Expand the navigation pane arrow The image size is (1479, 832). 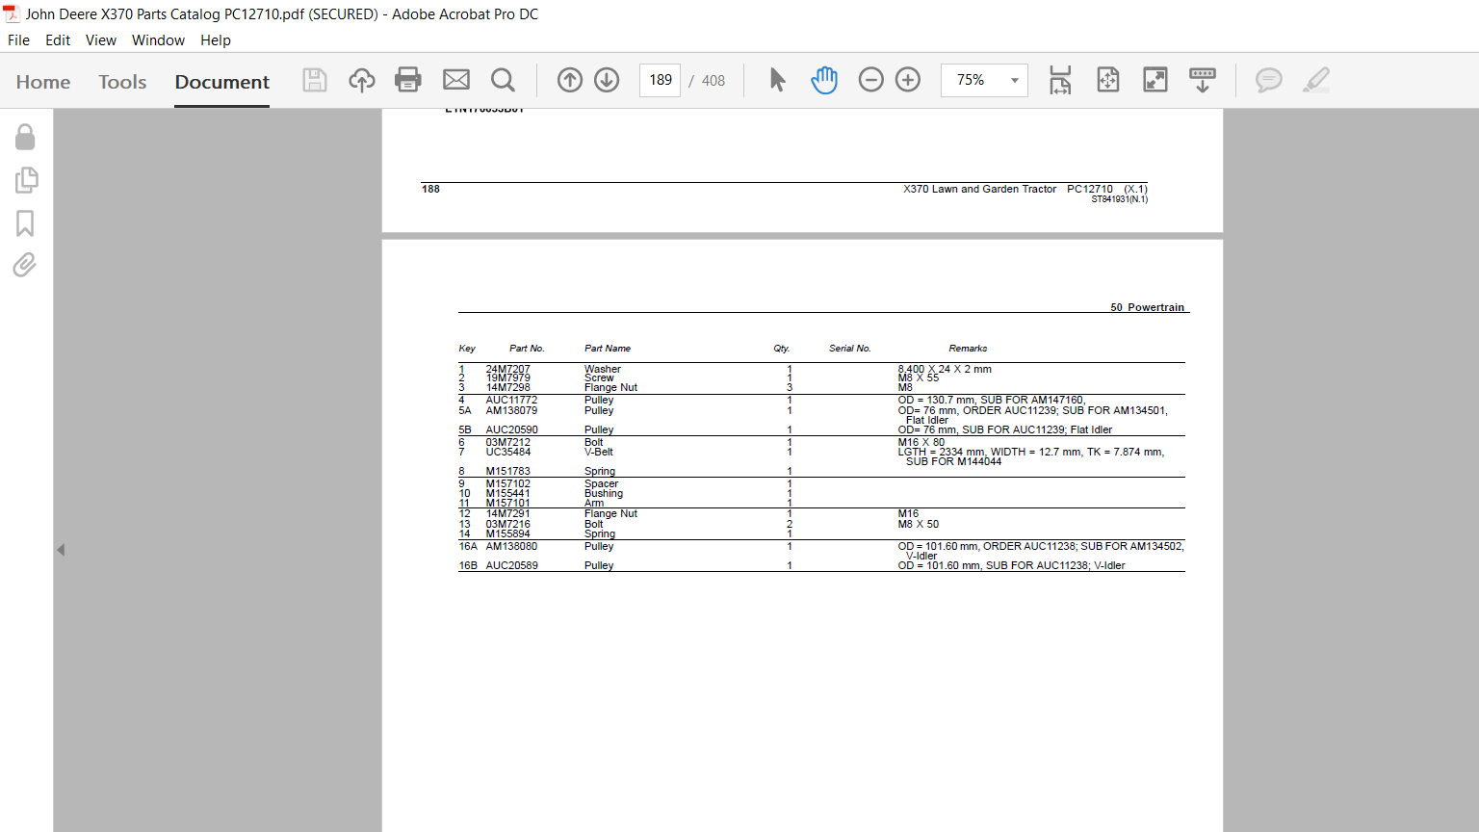pyautogui.click(x=61, y=550)
